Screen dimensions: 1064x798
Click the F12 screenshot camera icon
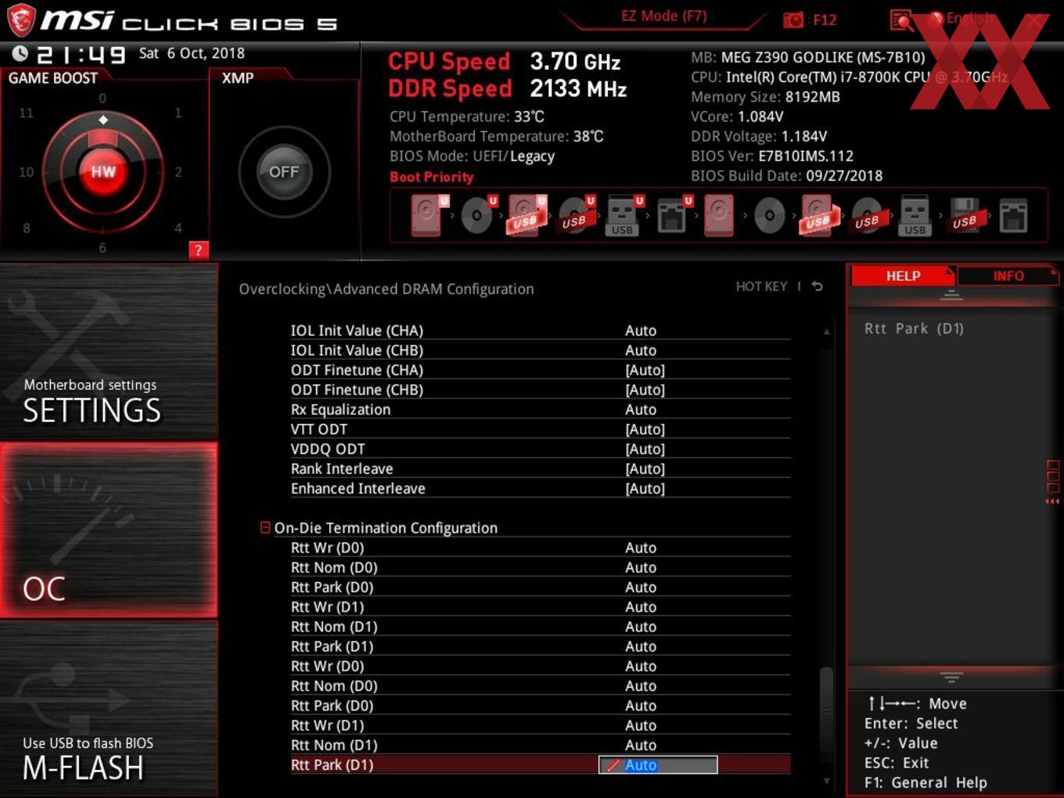click(793, 20)
